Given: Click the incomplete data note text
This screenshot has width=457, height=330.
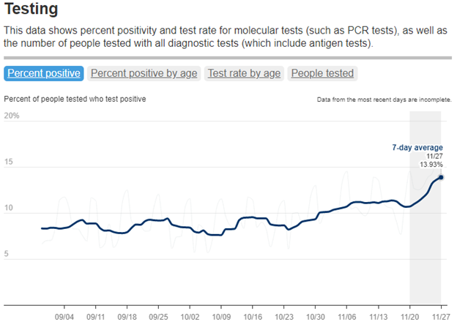Looking at the screenshot, I should 384,100.
